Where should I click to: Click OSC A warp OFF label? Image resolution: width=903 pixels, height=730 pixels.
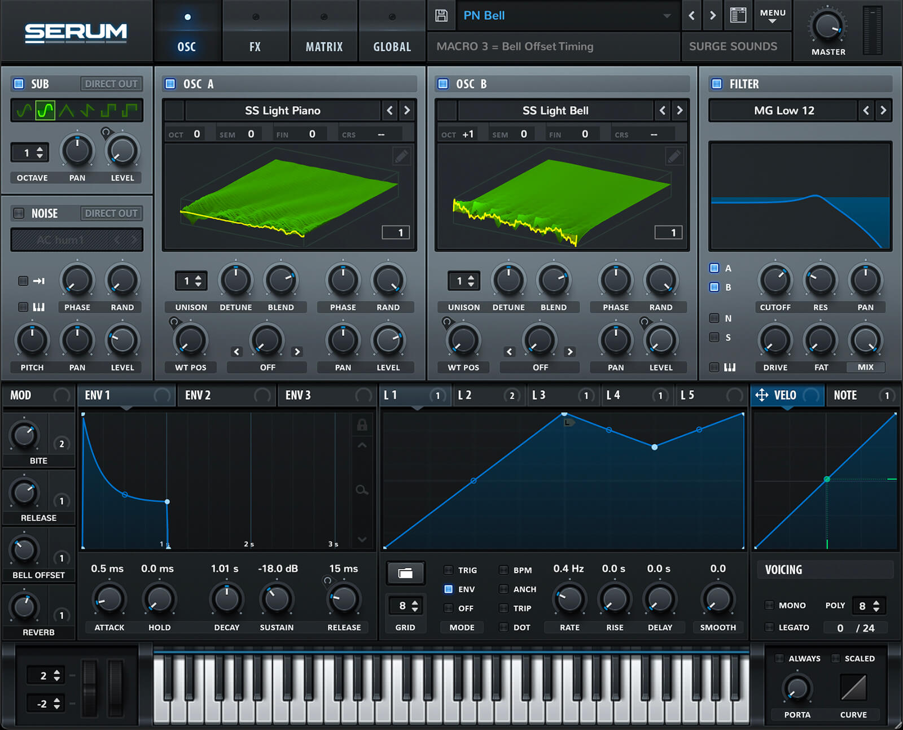click(x=268, y=367)
